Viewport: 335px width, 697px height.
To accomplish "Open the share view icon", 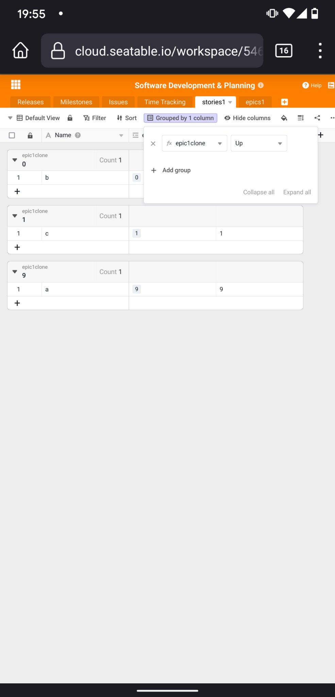I will [x=317, y=118].
